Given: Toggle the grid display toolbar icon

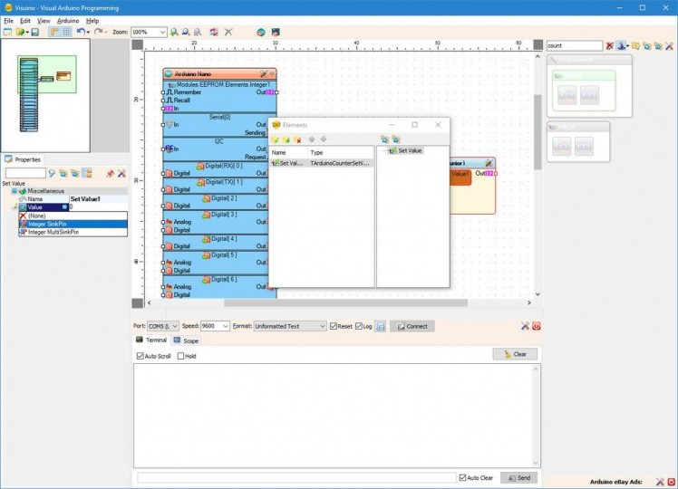Looking at the screenshot, I should (66, 32).
